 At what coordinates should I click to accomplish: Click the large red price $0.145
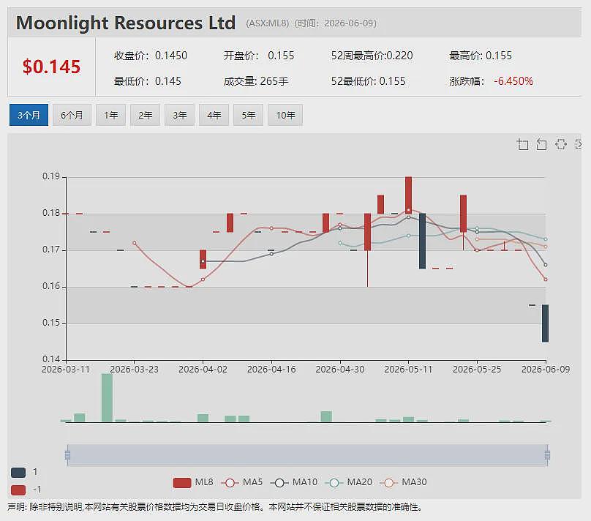tap(52, 67)
